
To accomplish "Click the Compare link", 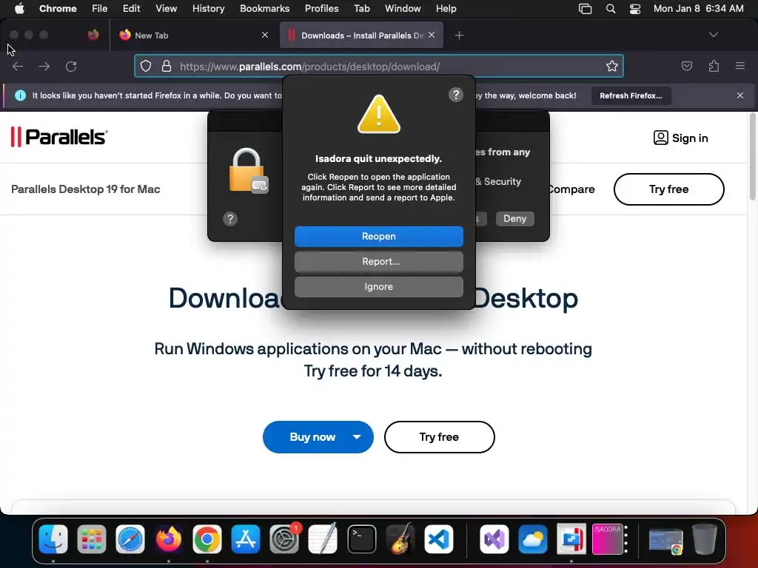I will 572,189.
